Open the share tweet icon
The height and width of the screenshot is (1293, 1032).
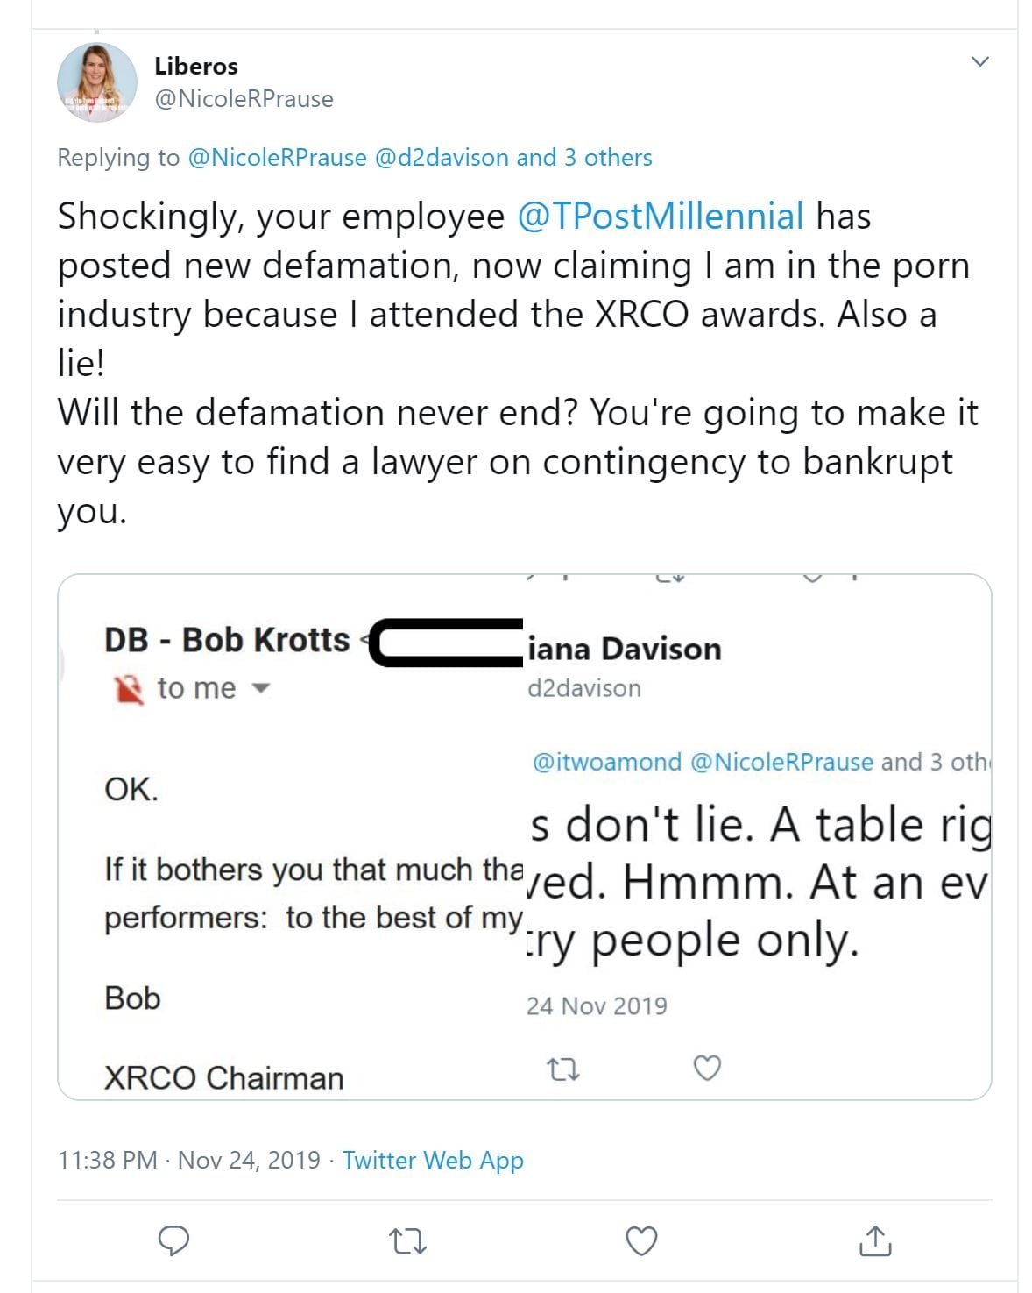pyautogui.click(x=874, y=1240)
